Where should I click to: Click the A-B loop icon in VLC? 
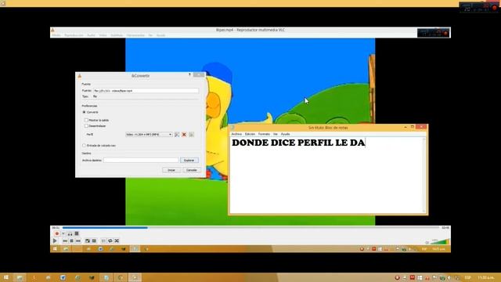point(70,233)
